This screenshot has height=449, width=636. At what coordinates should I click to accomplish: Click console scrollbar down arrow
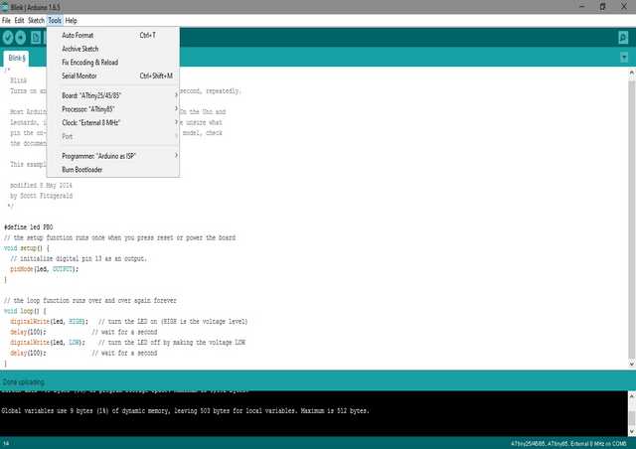point(632,431)
